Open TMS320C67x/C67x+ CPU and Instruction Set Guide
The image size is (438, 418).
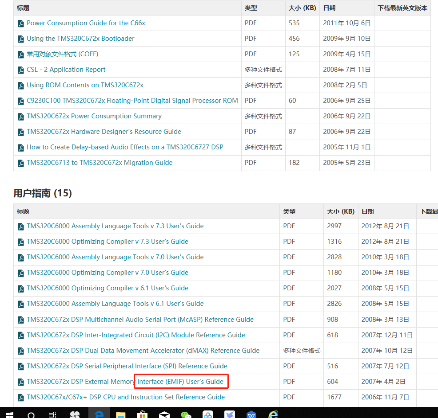tap(126, 397)
